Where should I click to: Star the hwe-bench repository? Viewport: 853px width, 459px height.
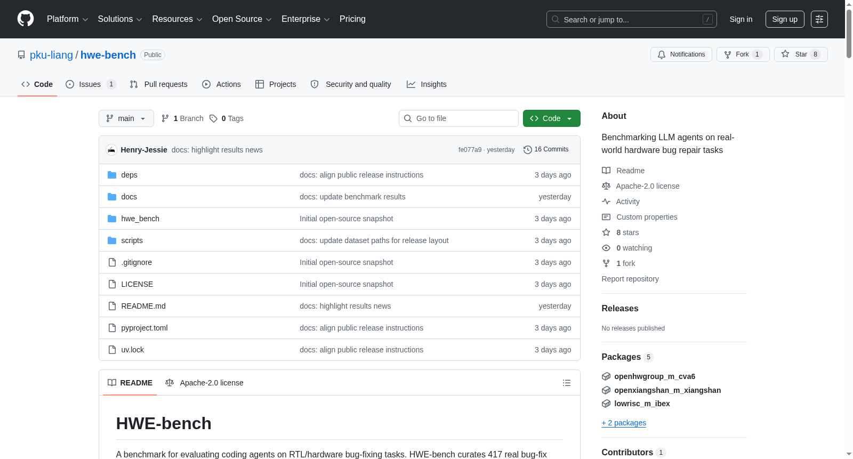coord(800,54)
